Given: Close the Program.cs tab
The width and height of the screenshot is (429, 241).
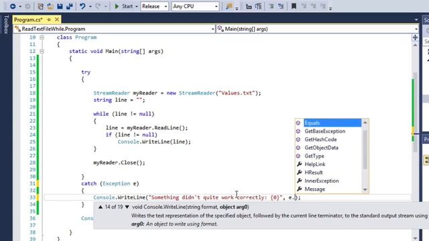Looking at the screenshot, I should [x=57, y=19].
